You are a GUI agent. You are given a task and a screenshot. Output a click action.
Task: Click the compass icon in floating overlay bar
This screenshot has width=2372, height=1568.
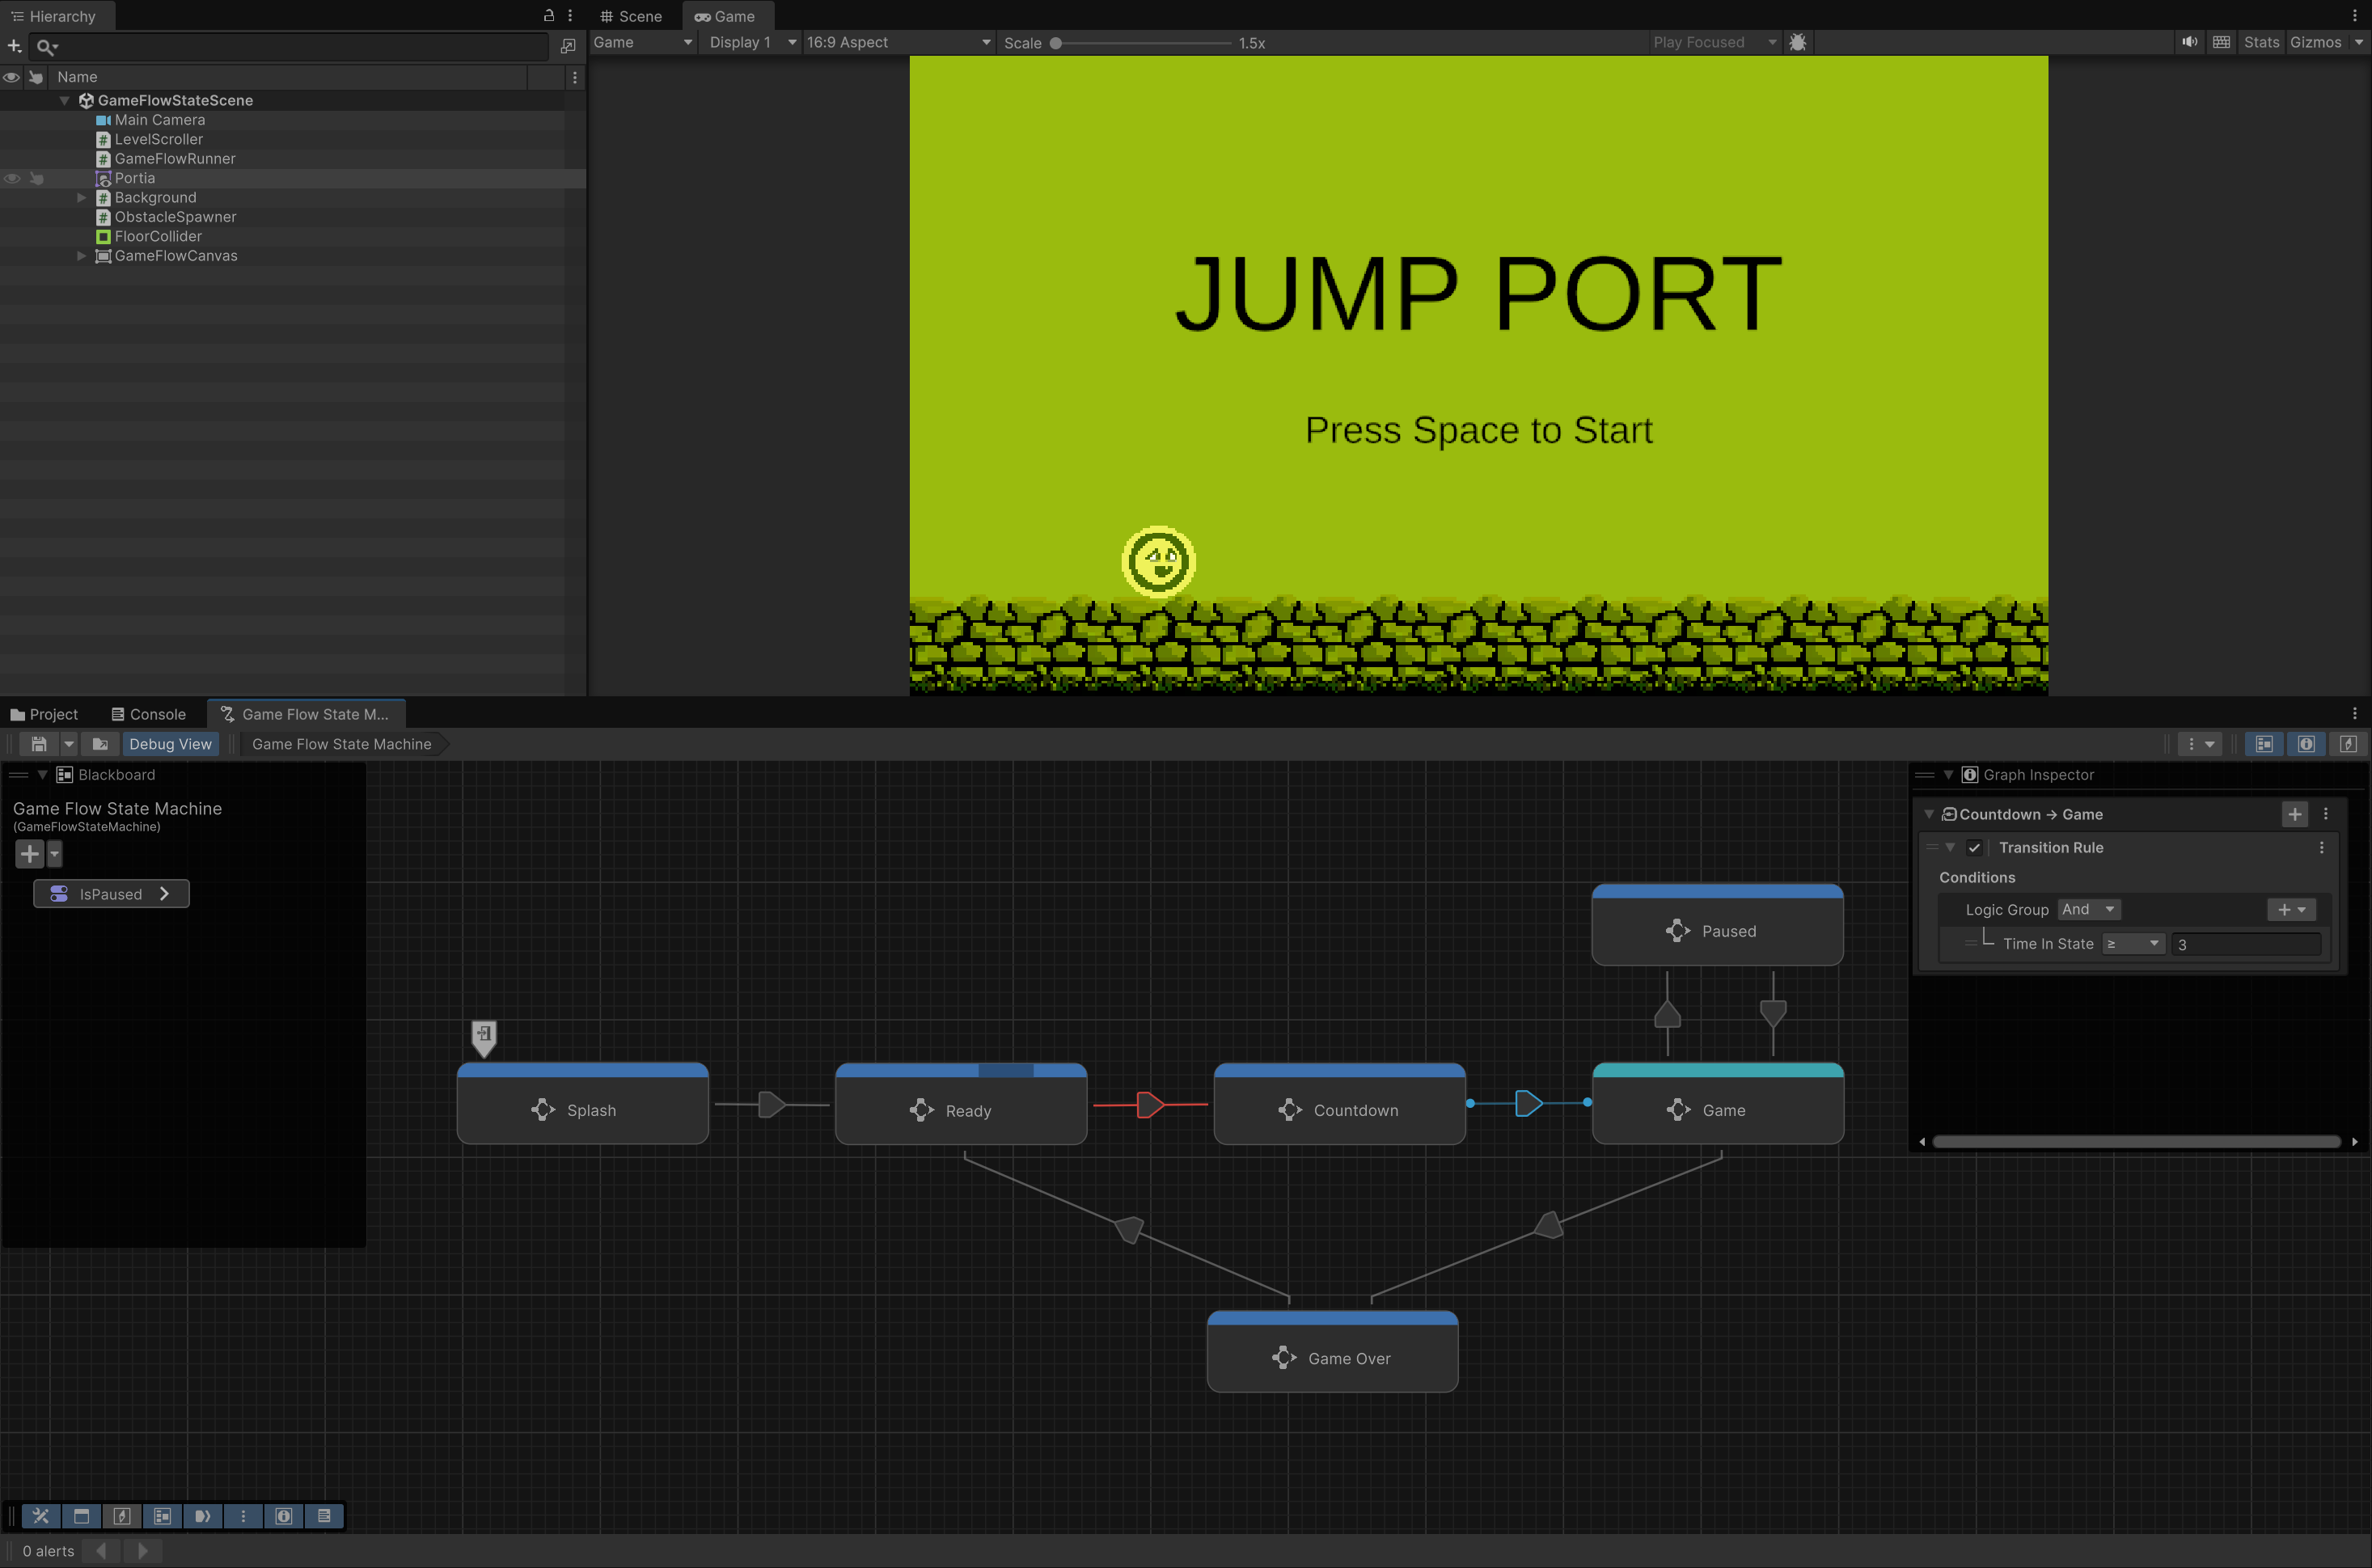click(x=122, y=1516)
